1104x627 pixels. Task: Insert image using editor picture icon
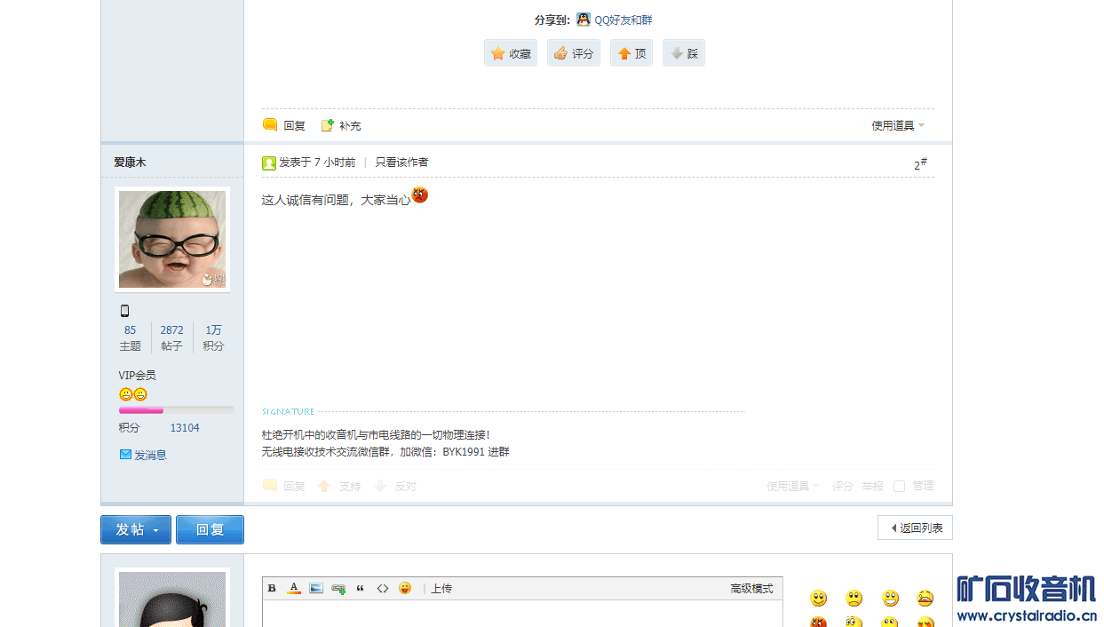[316, 588]
